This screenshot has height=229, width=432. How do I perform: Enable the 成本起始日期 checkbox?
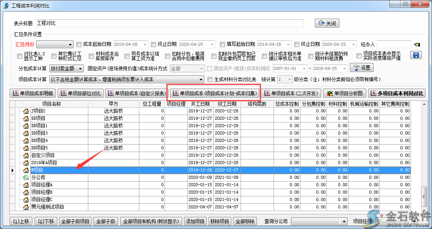click(x=79, y=44)
